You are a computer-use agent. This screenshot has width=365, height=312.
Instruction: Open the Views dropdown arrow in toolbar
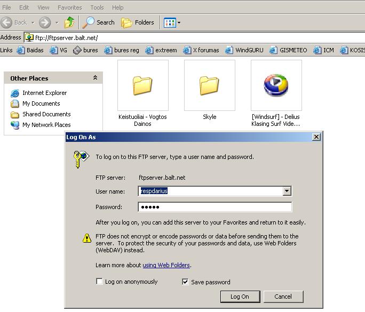[179, 23]
